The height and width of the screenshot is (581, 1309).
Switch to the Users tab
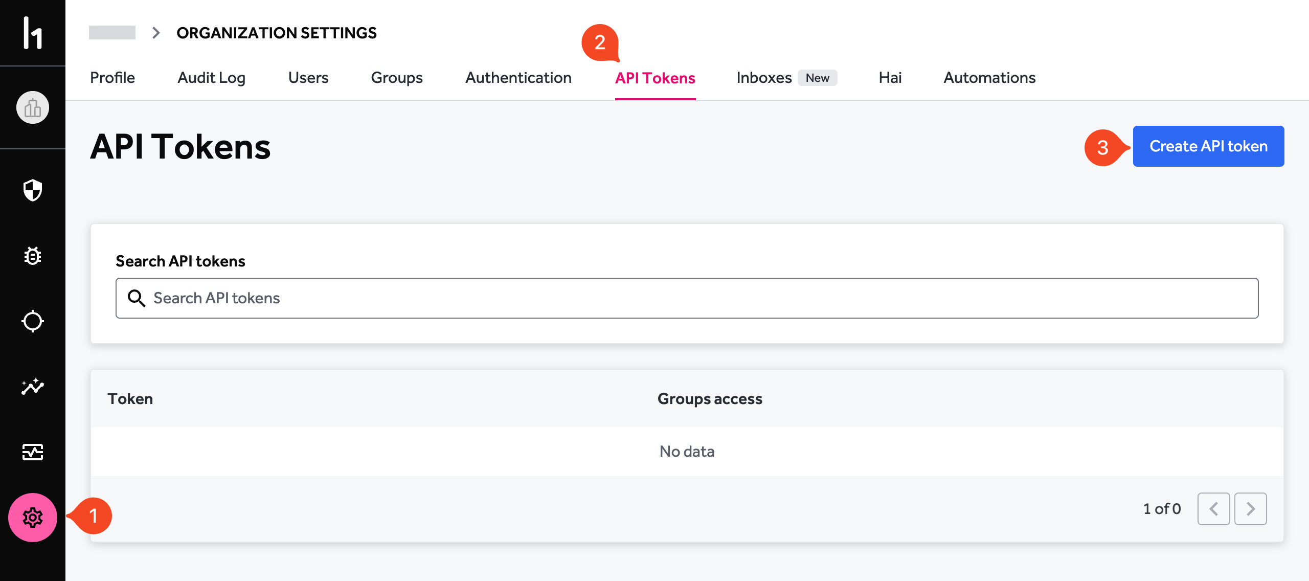pyautogui.click(x=308, y=78)
